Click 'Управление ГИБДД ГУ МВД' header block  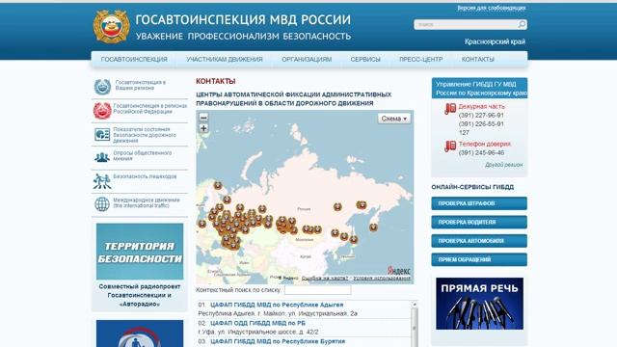(479, 88)
